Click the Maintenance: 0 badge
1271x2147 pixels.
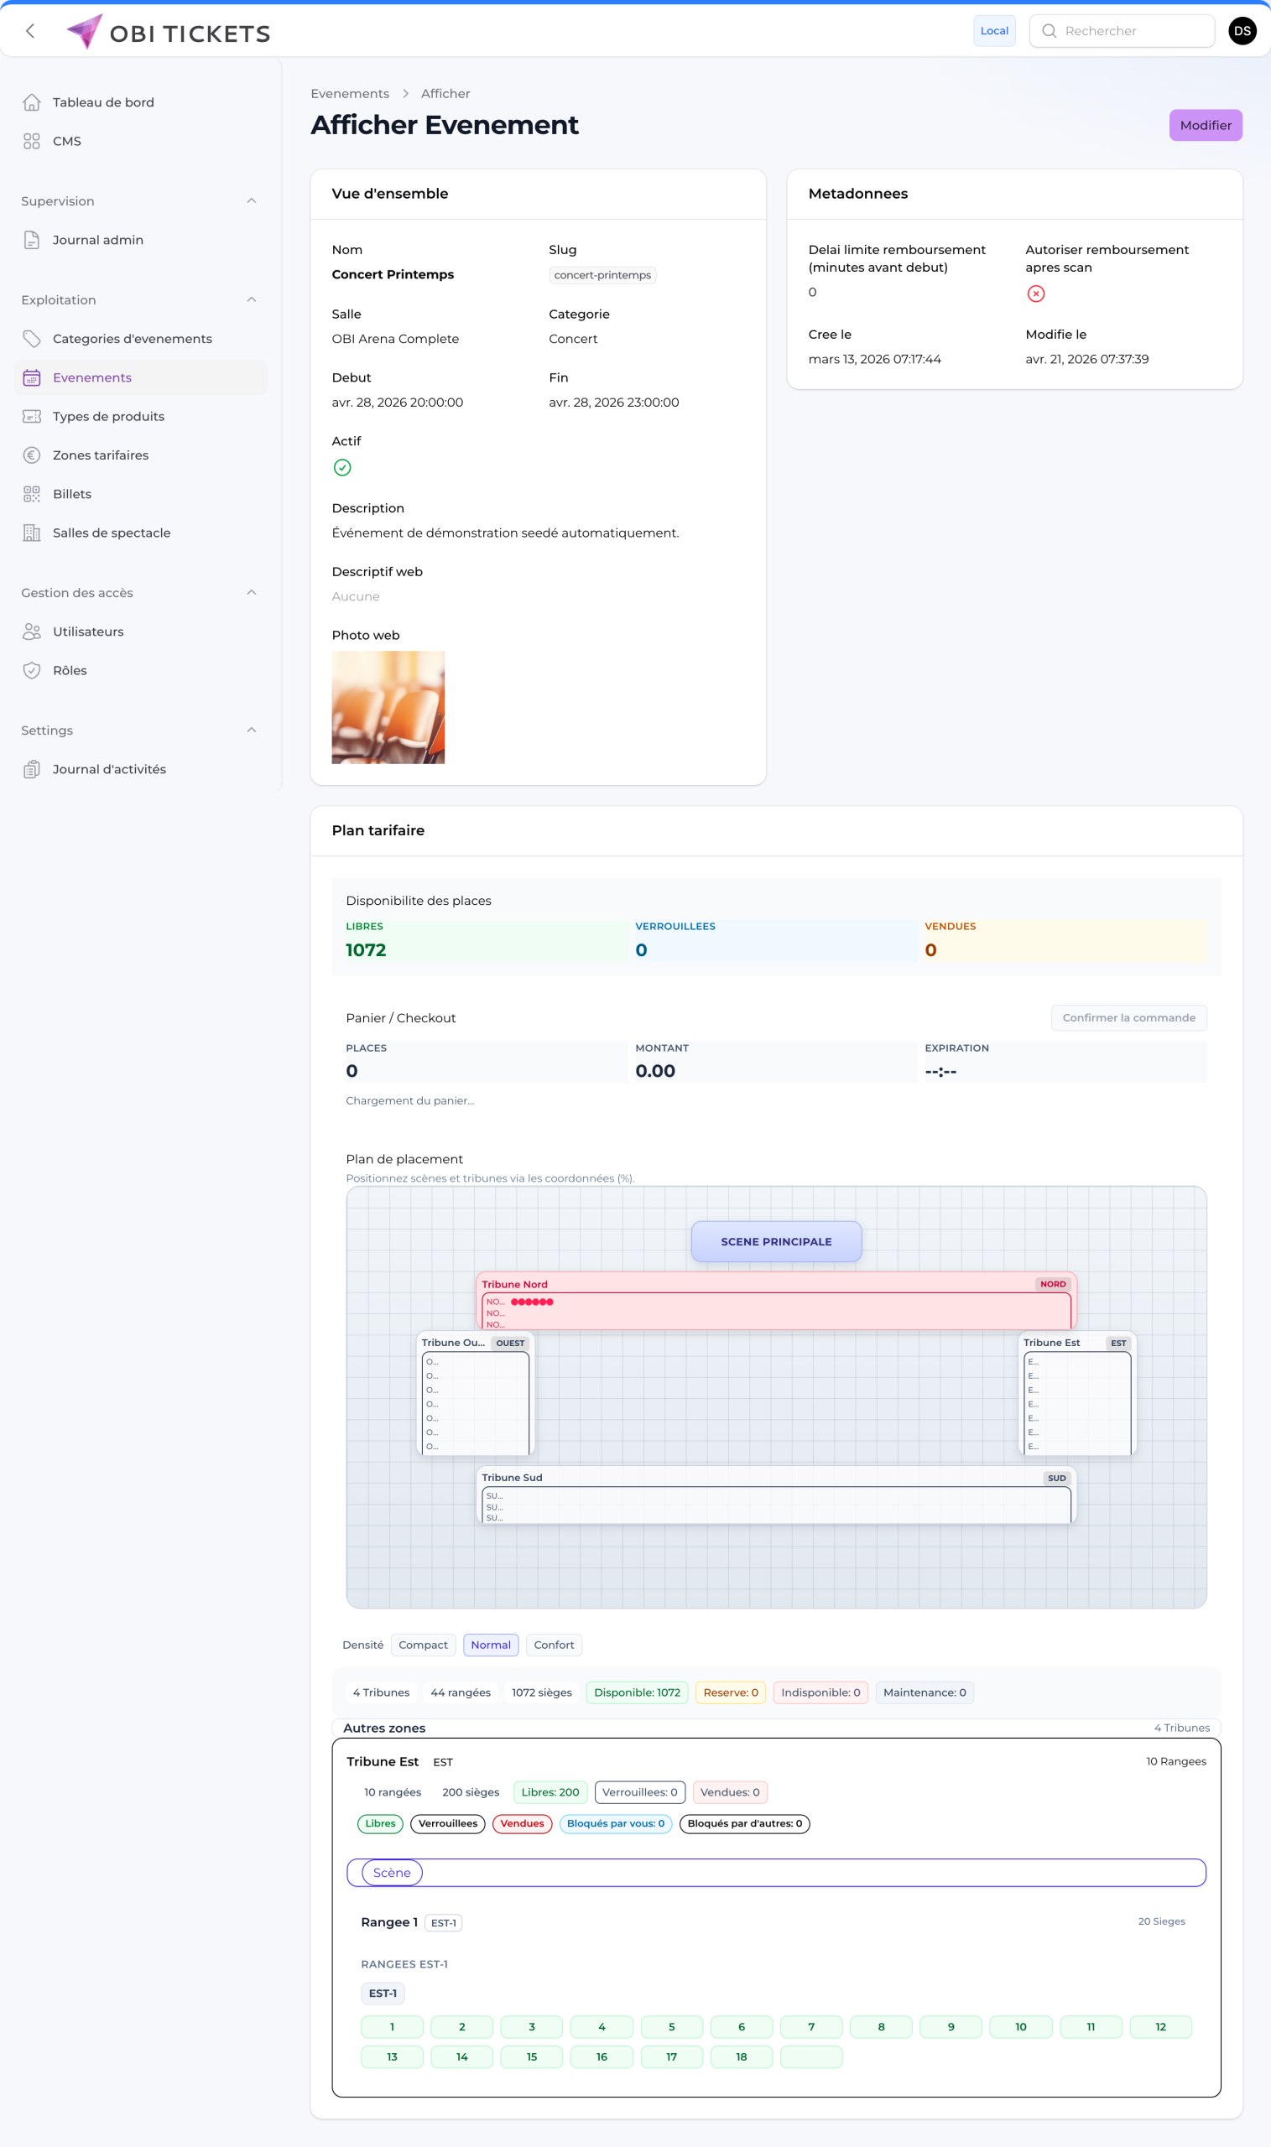pyautogui.click(x=925, y=1692)
